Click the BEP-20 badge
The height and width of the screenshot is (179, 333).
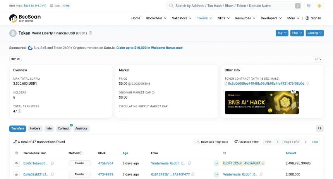coord(15,59)
